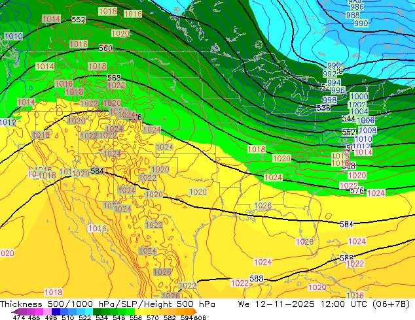This screenshot has width=415, height=320.
Task: Click the darkest green legend swatch
Action: click(x=97, y=312)
